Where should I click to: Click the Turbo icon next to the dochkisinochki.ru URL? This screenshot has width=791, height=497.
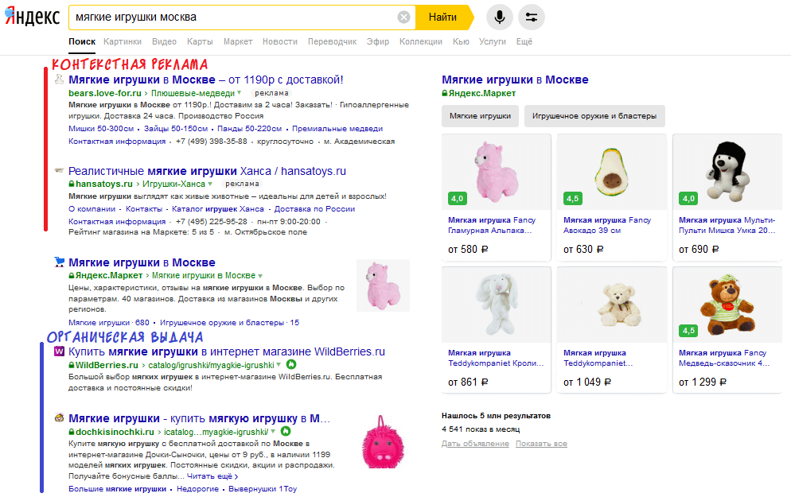[x=287, y=432]
